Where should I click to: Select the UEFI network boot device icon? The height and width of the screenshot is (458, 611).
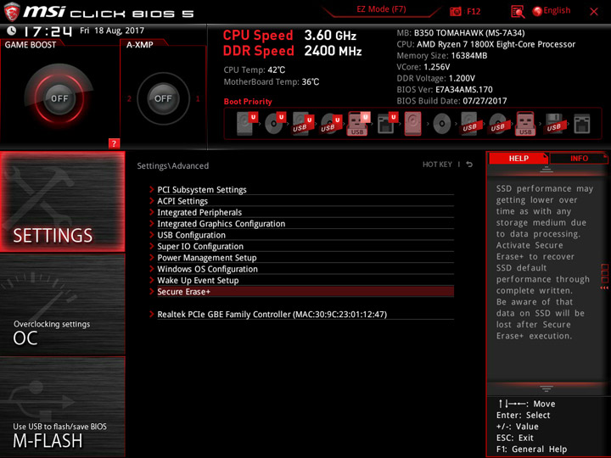pyautogui.click(x=387, y=124)
